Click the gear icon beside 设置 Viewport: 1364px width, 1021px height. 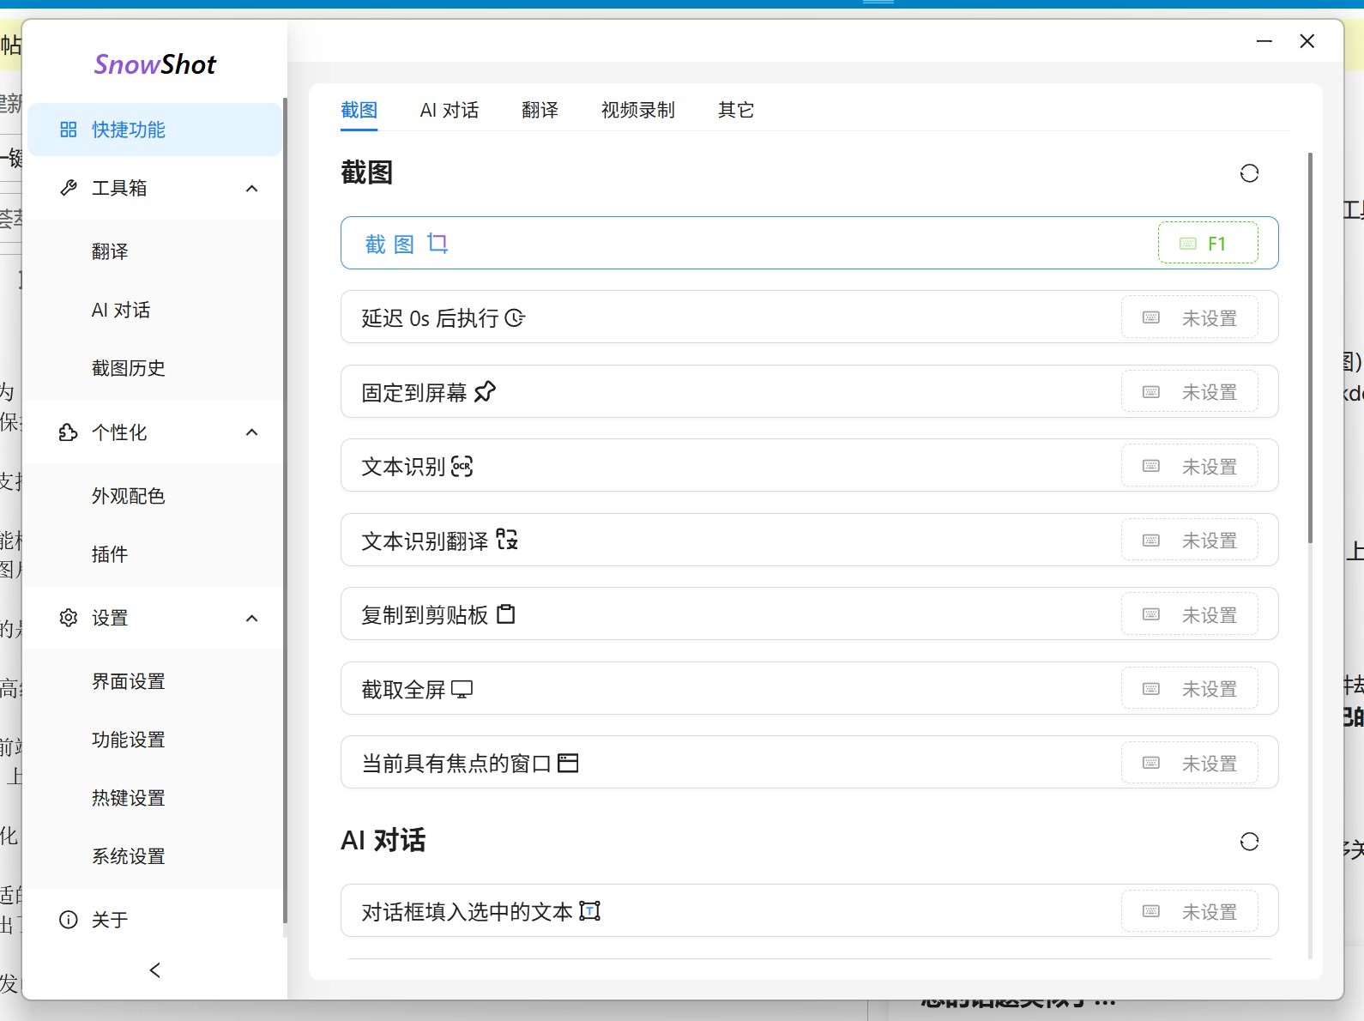click(69, 618)
